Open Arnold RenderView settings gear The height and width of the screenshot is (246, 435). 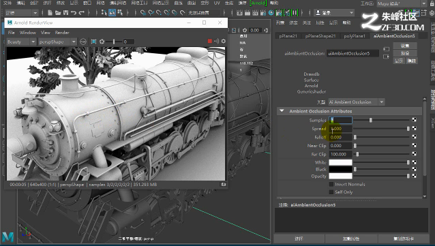click(224, 42)
